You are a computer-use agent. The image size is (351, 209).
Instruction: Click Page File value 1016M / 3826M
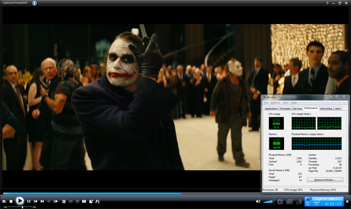coord(334,171)
